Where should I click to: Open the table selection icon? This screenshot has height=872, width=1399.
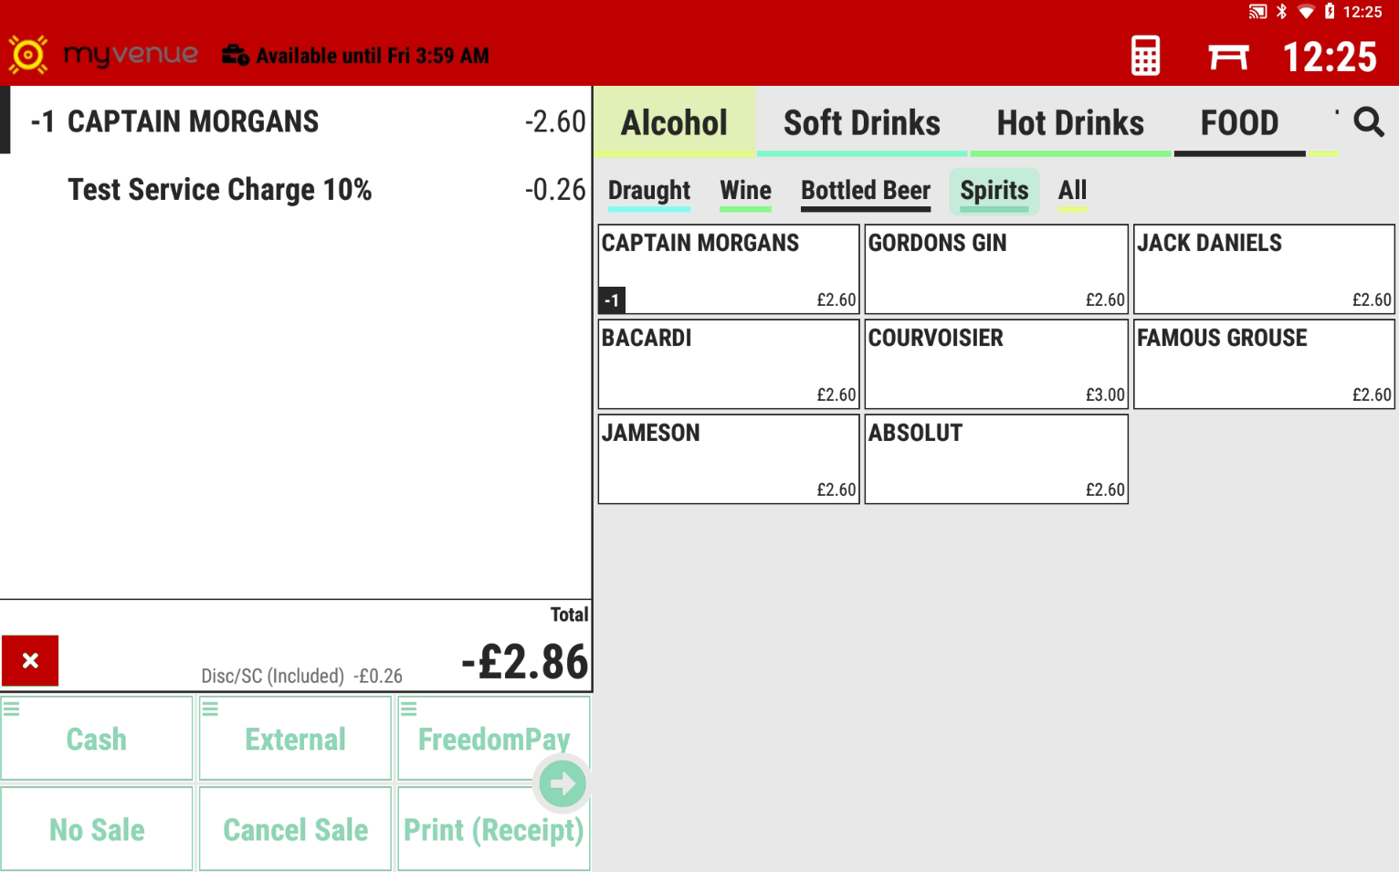[x=1227, y=57]
